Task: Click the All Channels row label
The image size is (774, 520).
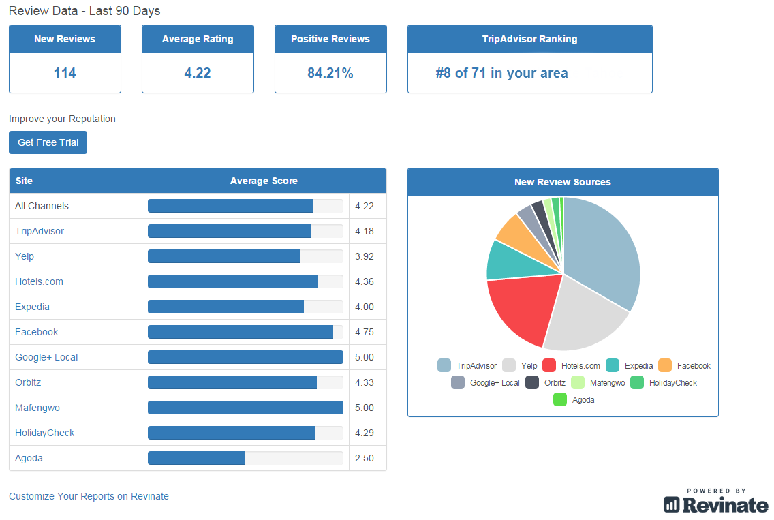Action: coord(42,206)
